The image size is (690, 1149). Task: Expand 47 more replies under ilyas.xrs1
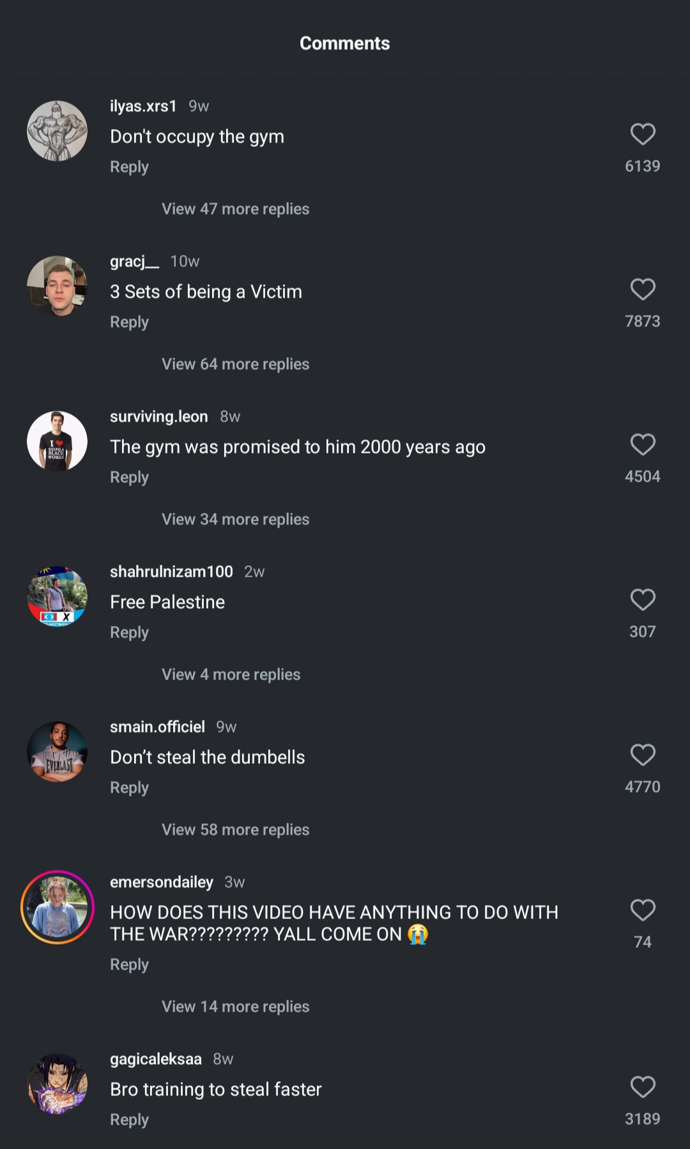(235, 209)
